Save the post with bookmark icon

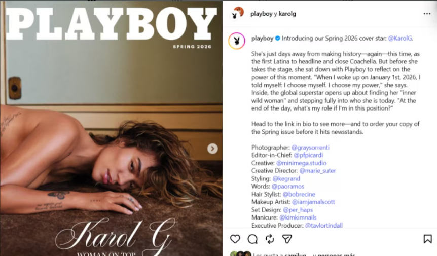(x=427, y=239)
